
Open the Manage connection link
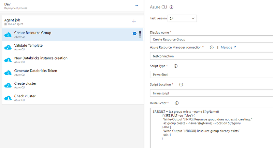(228, 48)
